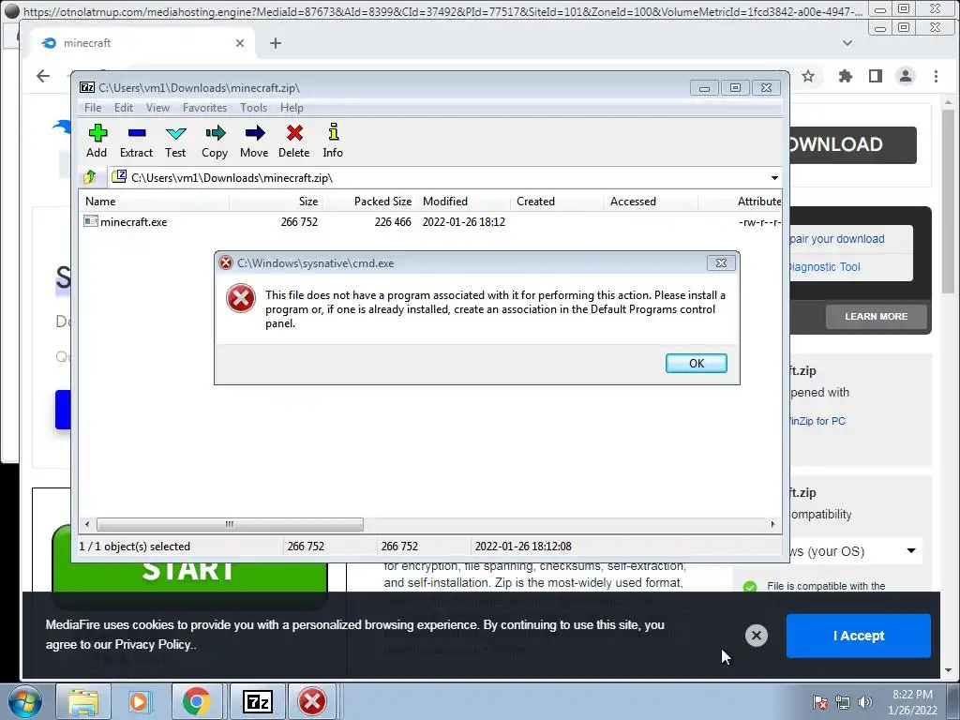
Task: Click the volume speaker tray icon
Action: tap(865, 702)
